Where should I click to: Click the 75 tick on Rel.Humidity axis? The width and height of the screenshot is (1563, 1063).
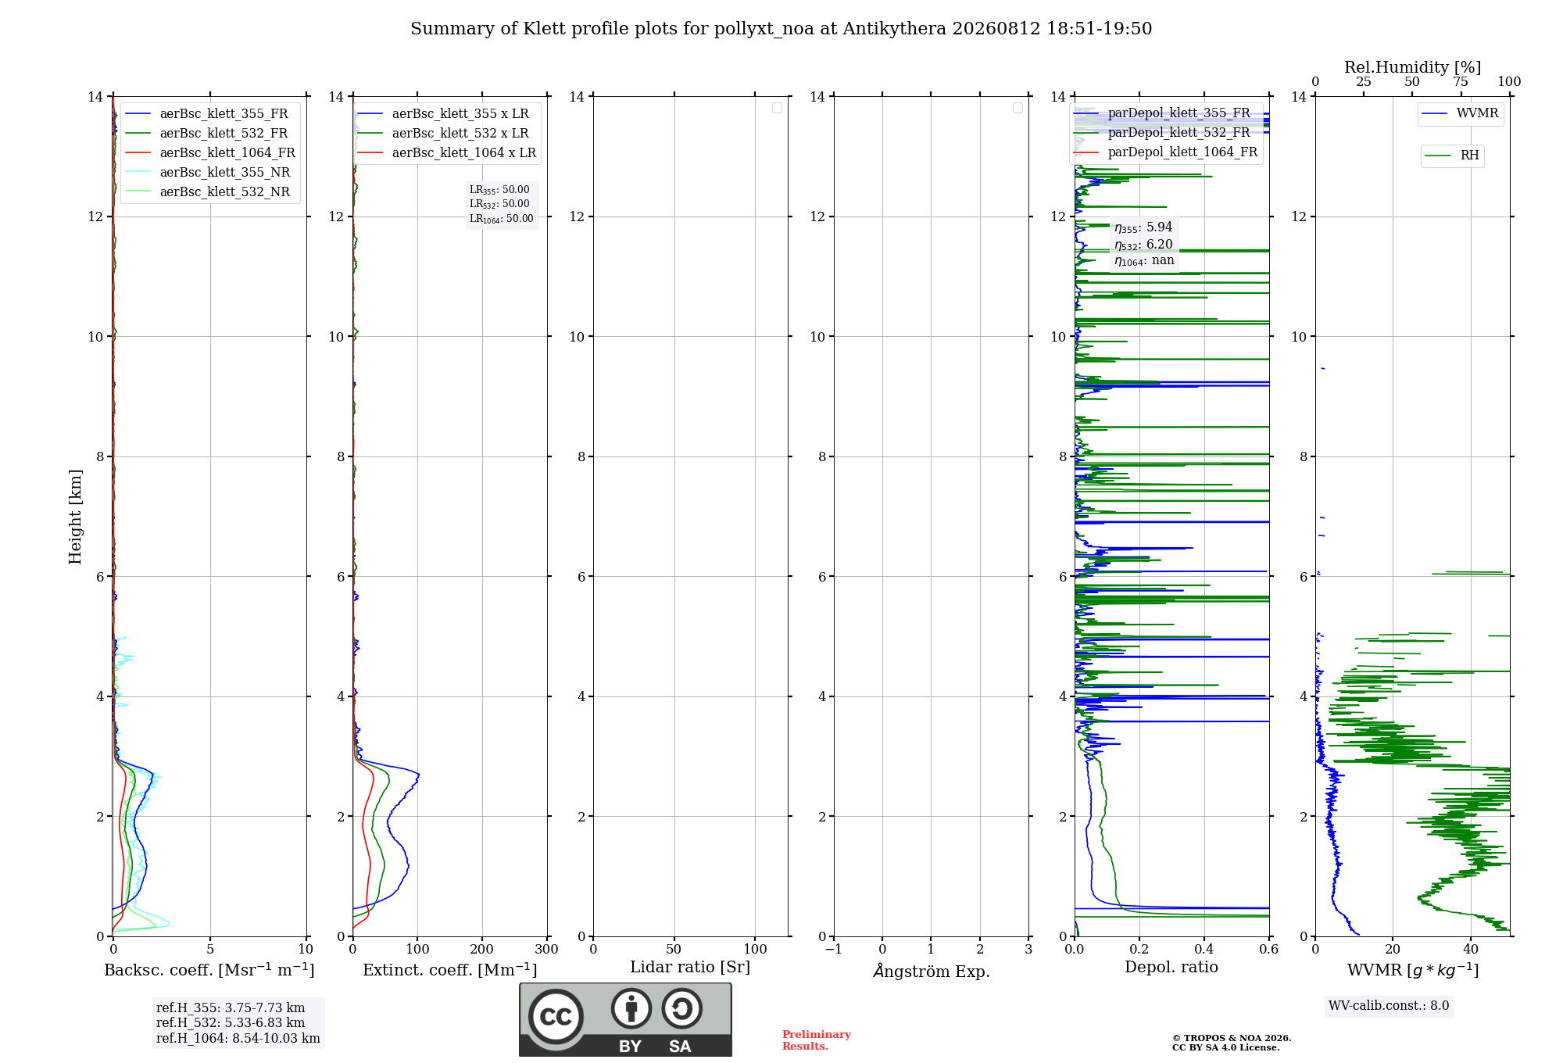click(1461, 82)
